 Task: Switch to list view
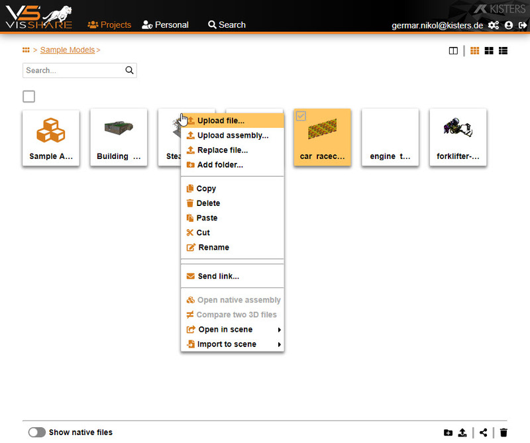tap(503, 51)
